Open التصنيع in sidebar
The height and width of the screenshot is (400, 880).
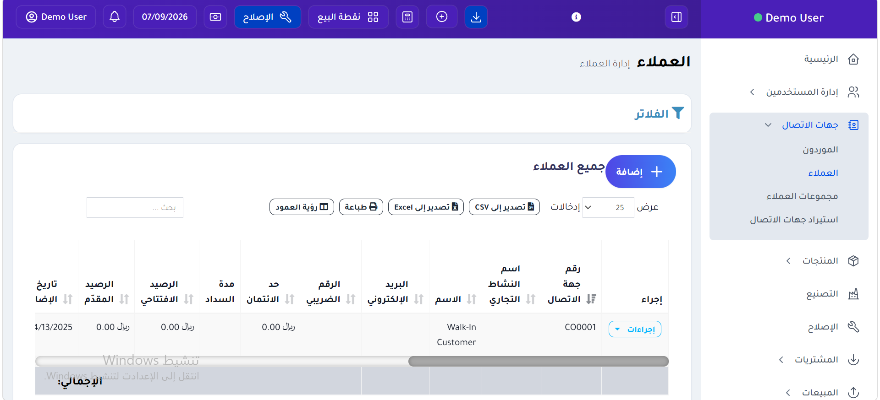click(822, 294)
